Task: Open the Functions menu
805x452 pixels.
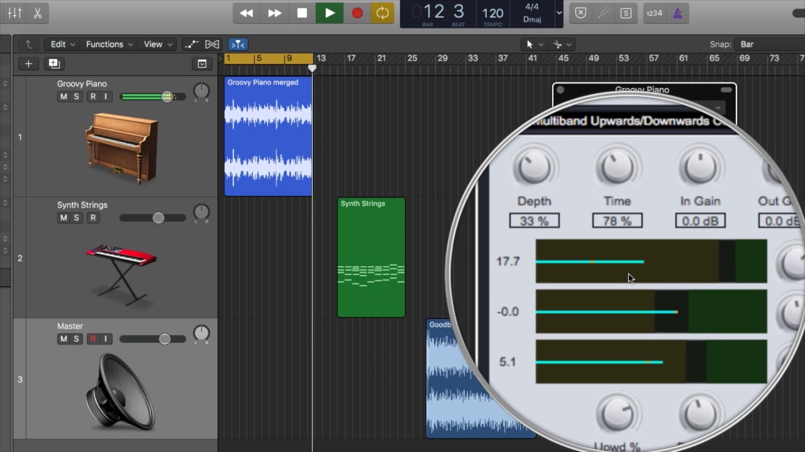Action: (109, 44)
